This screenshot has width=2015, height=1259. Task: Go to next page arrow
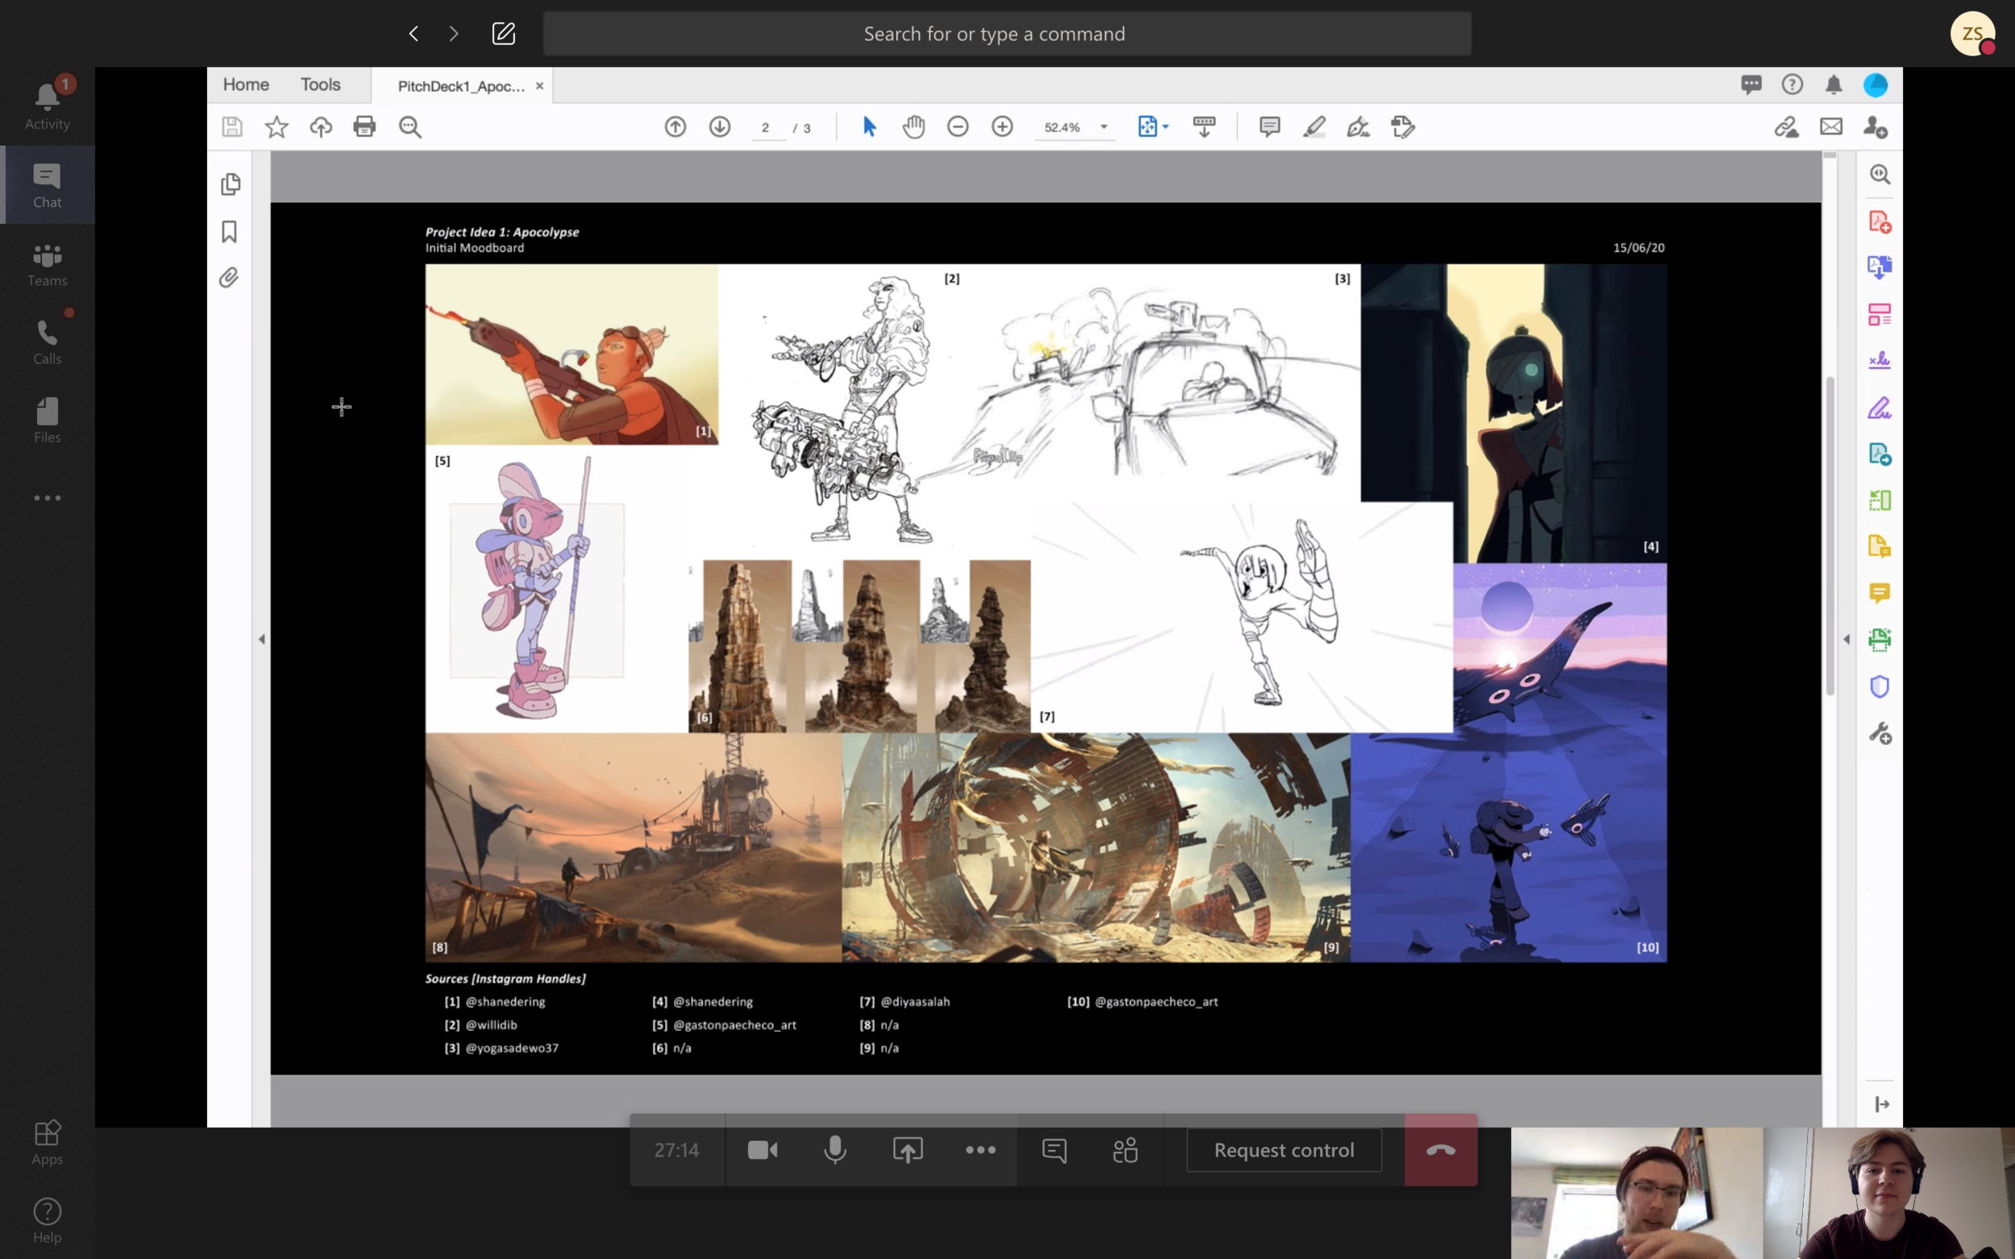[720, 126]
